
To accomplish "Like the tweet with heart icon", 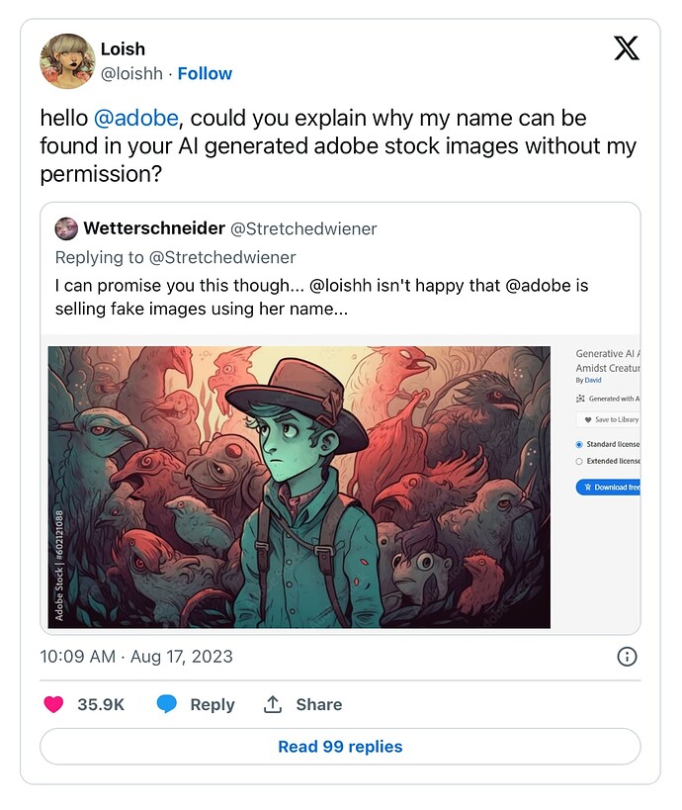I will click(53, 704).
